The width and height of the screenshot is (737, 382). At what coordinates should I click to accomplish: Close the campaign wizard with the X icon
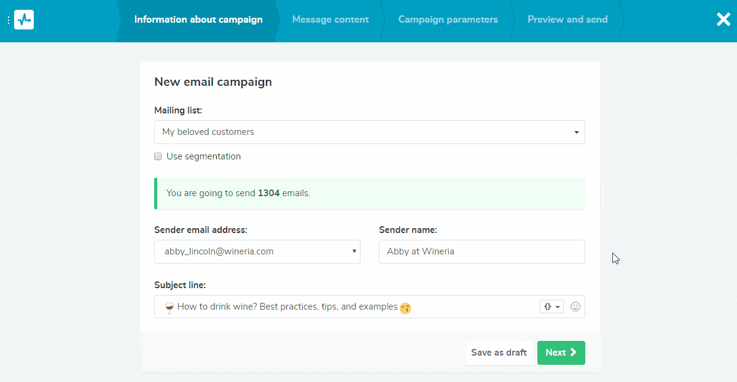click(x=723, y=19)
